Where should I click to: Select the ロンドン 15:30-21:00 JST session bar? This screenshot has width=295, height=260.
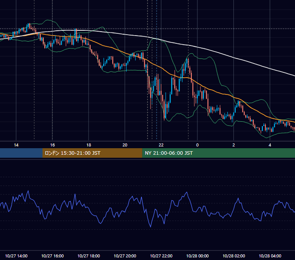[92, 153]
